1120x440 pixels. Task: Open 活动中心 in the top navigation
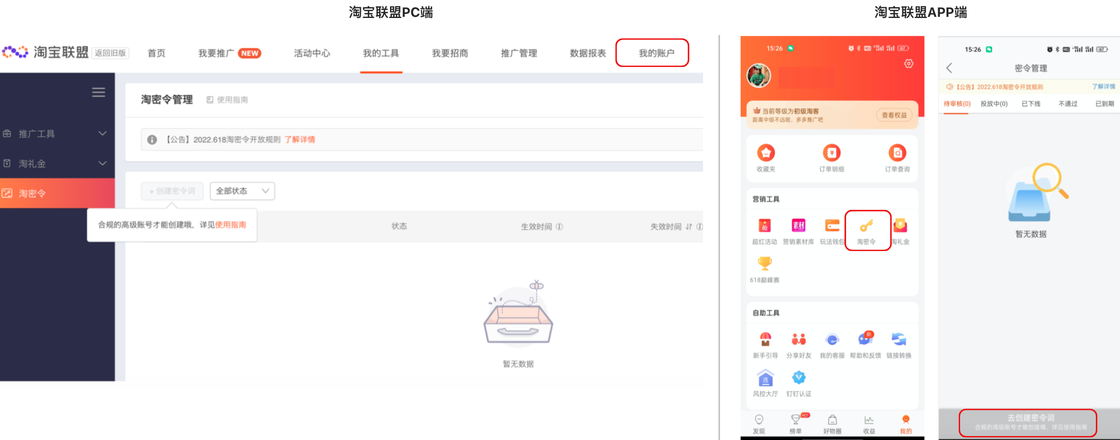click(x=312, y=53)
